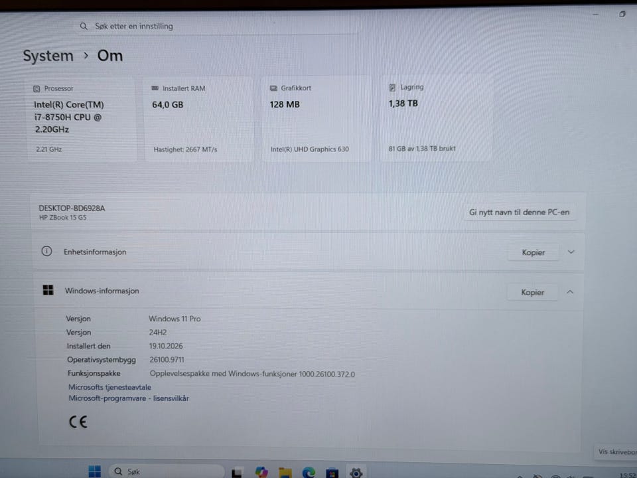Expand the Enhetsinformasjon section
This screenshot has height=478, width=637.
point(571,252)
